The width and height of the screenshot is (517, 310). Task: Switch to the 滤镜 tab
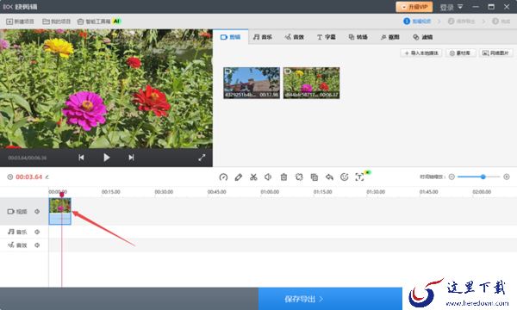pos(423,37)
